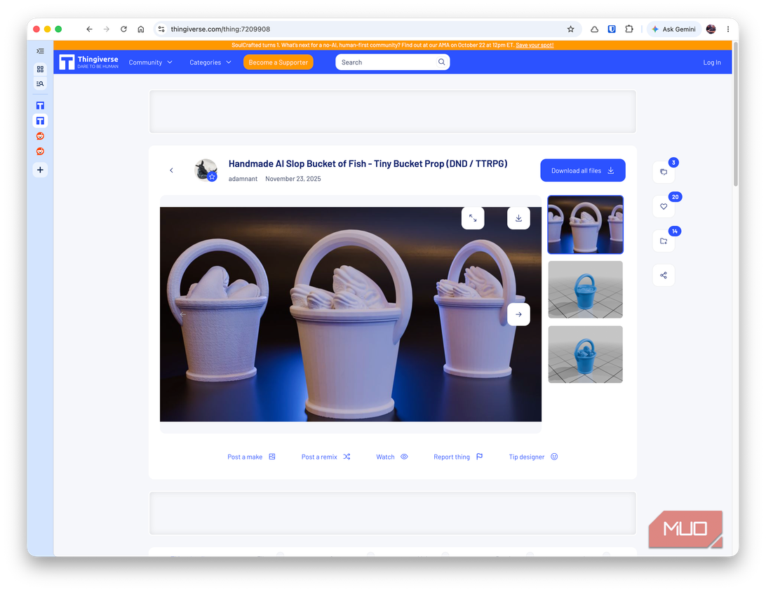Select the second blue bucket thumbnail

click(585, 290)
